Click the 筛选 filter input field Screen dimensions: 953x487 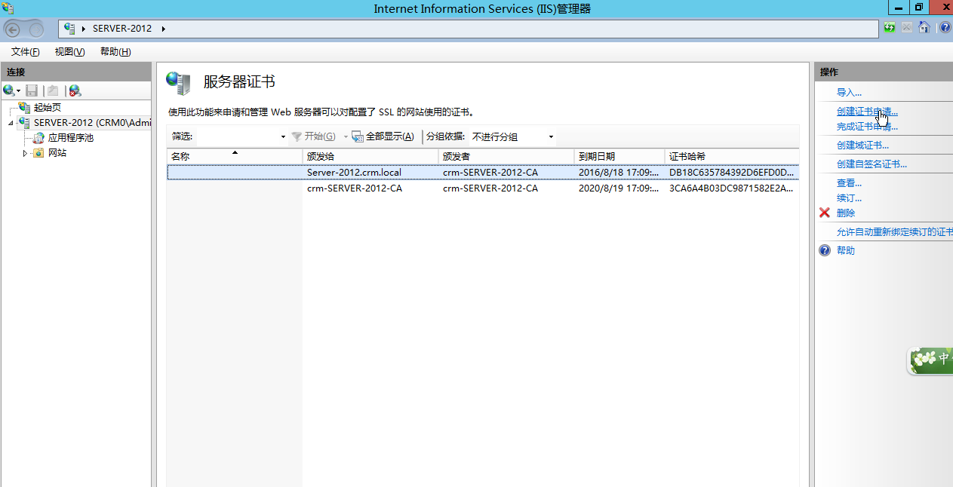[x=236, y=136]
